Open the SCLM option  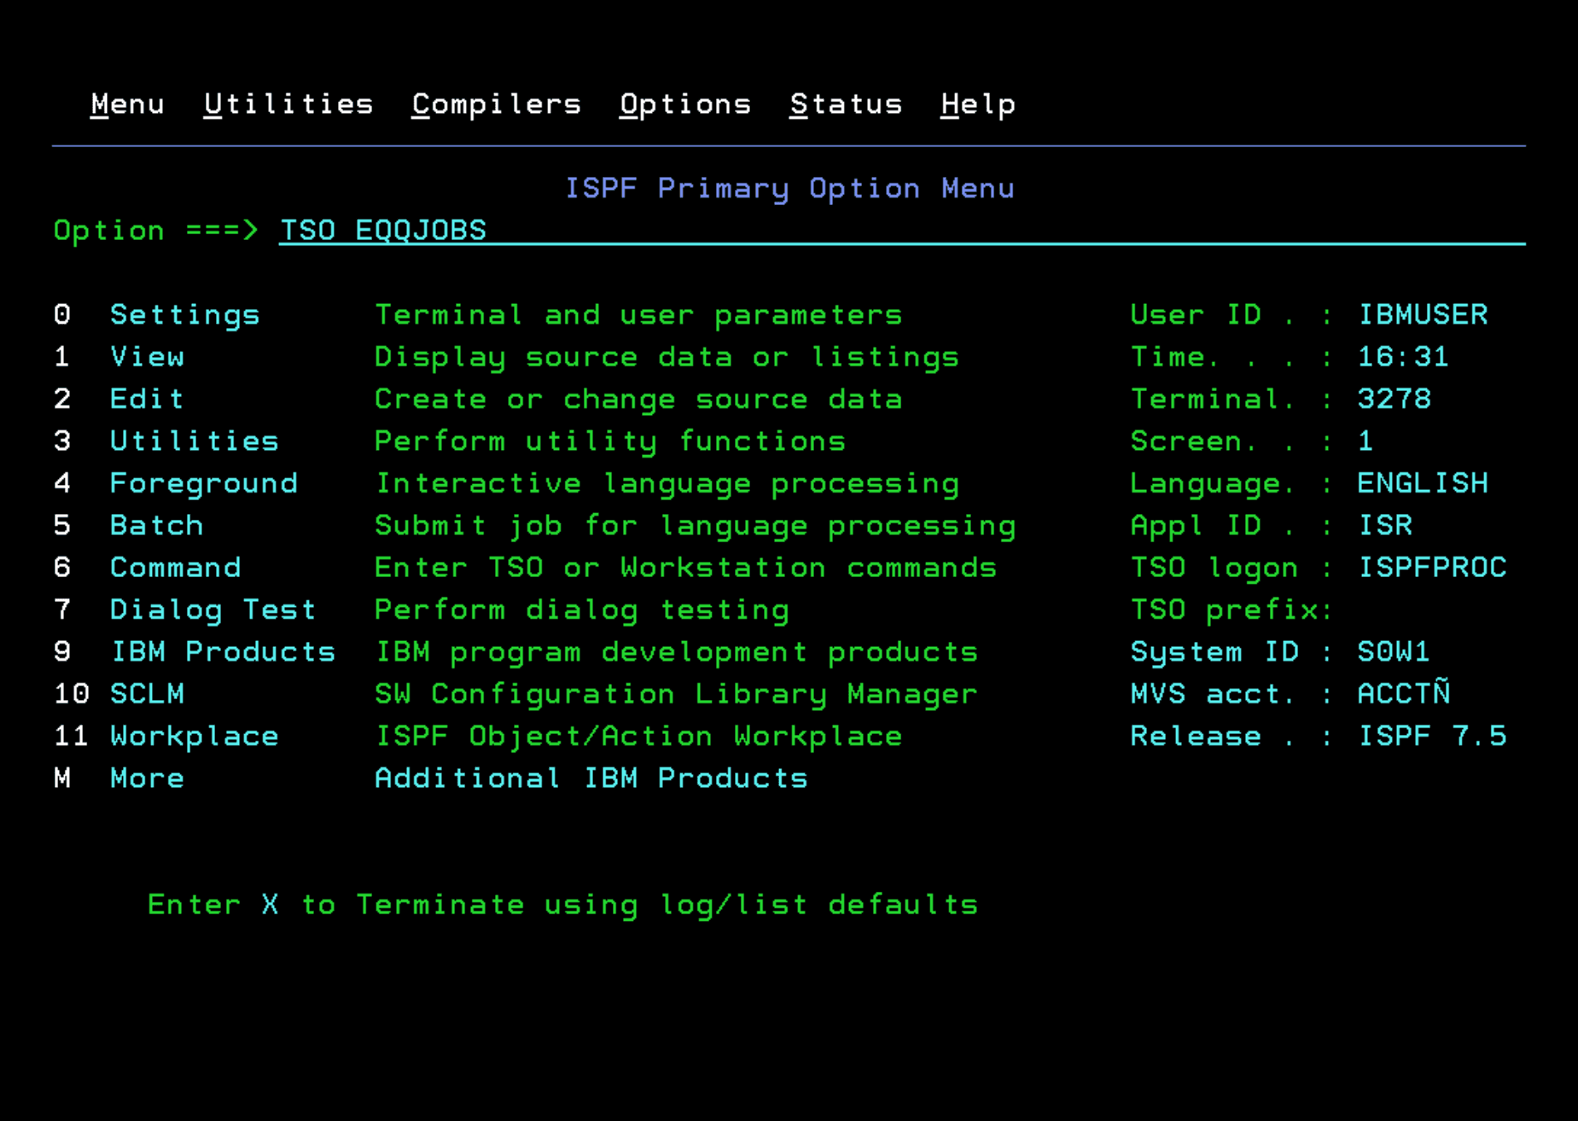pyautogui.click(x=147, y=694)
